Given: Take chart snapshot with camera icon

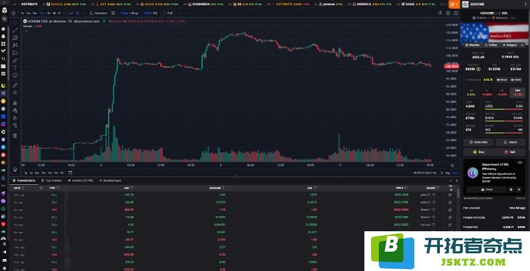Looking at the screenshot, I should pyautogui.click(x=456, y=13).
